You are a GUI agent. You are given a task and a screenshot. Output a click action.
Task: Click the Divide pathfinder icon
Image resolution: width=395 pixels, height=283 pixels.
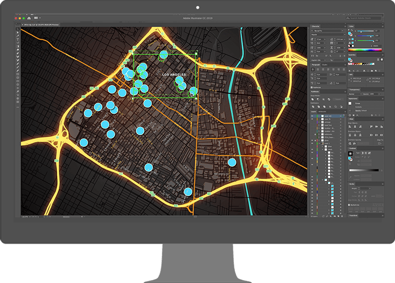[x=313, y=107]
